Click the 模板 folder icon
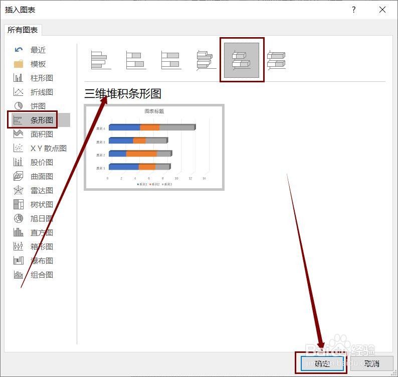The height and width of the screenshot is (377, 398). coord(19,64)
